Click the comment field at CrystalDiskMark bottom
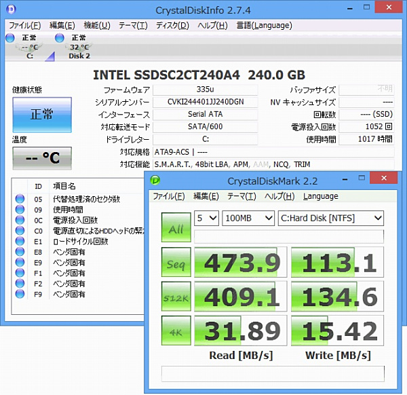This screenshot has width=407, height=395. point(273,374)
